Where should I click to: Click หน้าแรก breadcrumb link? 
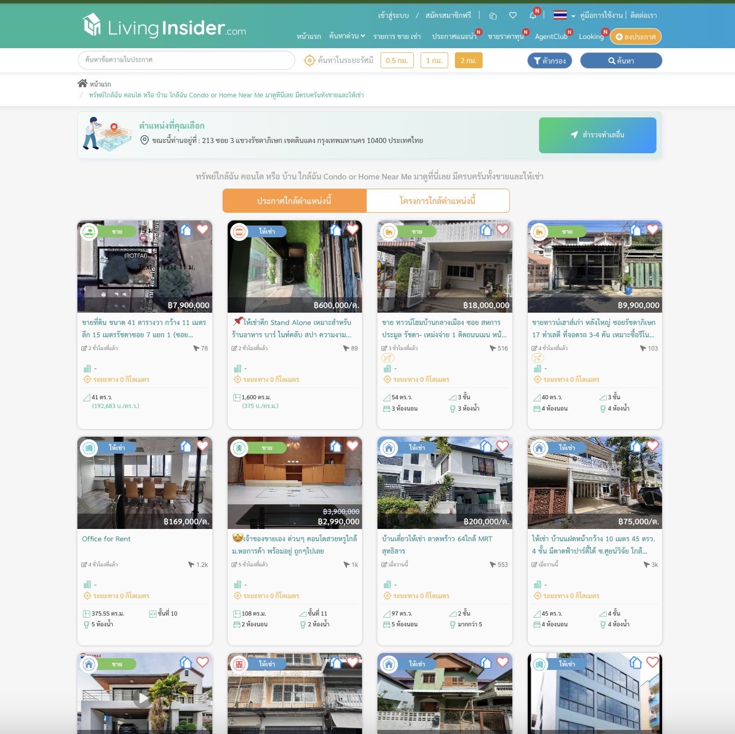[x=100, y=84]
